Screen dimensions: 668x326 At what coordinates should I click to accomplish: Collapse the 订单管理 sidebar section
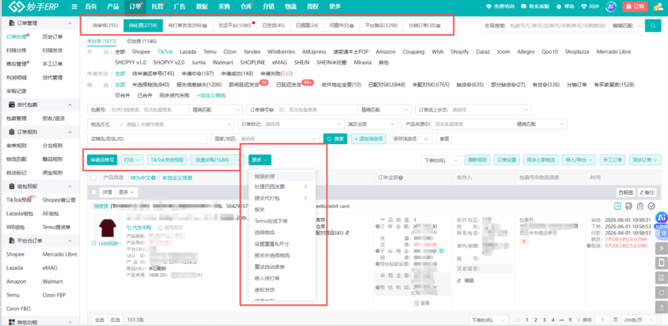pos(70,23)
